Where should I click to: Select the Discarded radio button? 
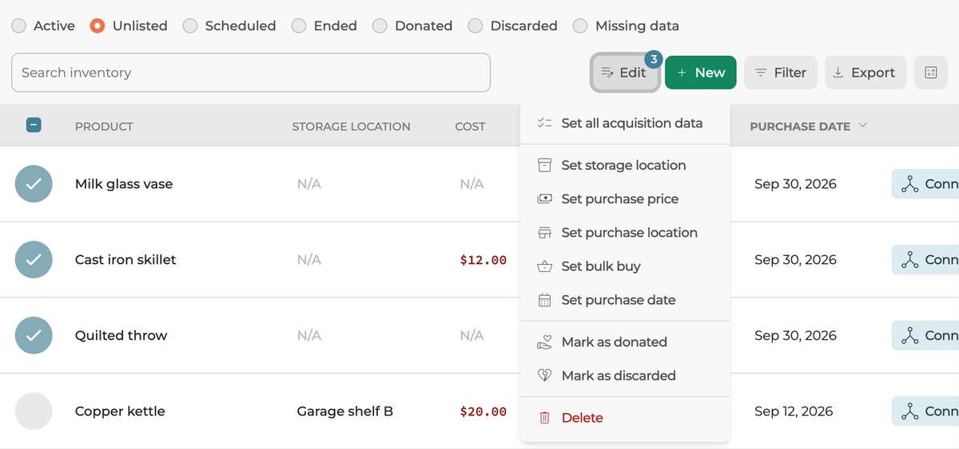point(476,26)
